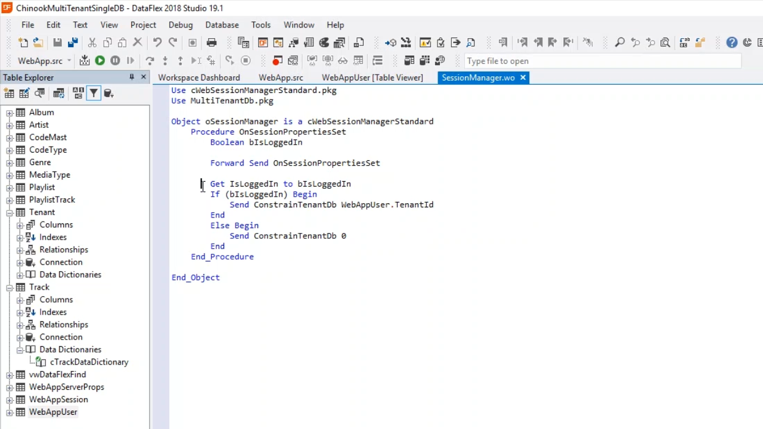
Task: Click the red breakpoint toggle icon
Action: (x=277, y=61)
